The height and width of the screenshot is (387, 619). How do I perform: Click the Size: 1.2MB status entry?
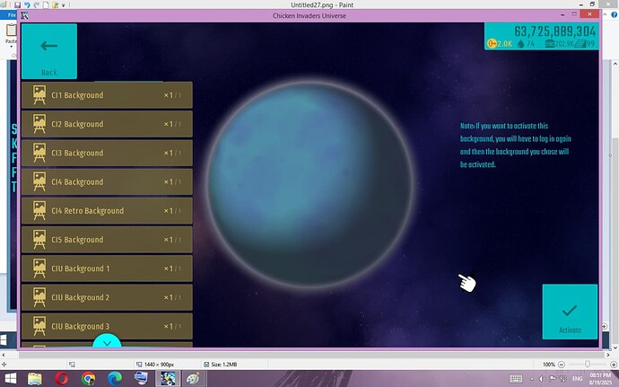(x=221, y=365)
